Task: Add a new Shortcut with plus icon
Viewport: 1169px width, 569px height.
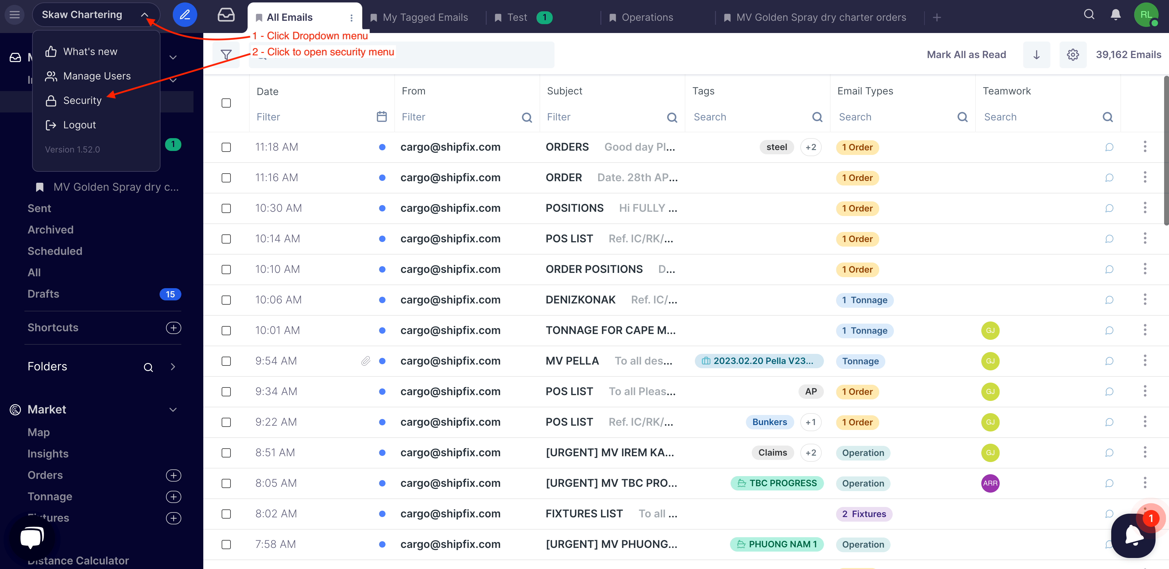Action: coord(173,328)
